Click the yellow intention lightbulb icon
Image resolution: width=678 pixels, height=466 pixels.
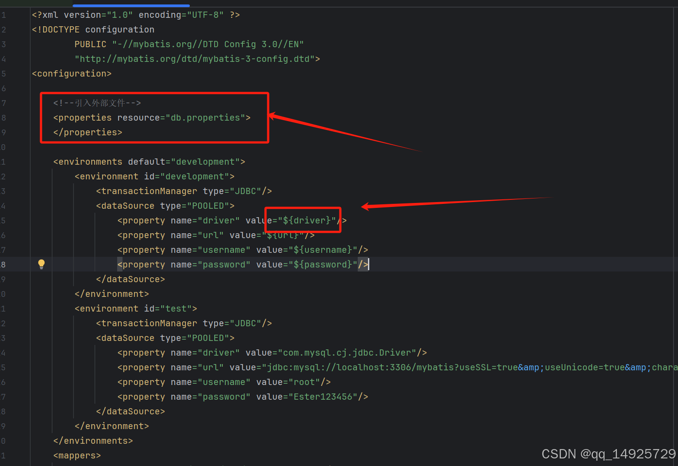[41, 264]
